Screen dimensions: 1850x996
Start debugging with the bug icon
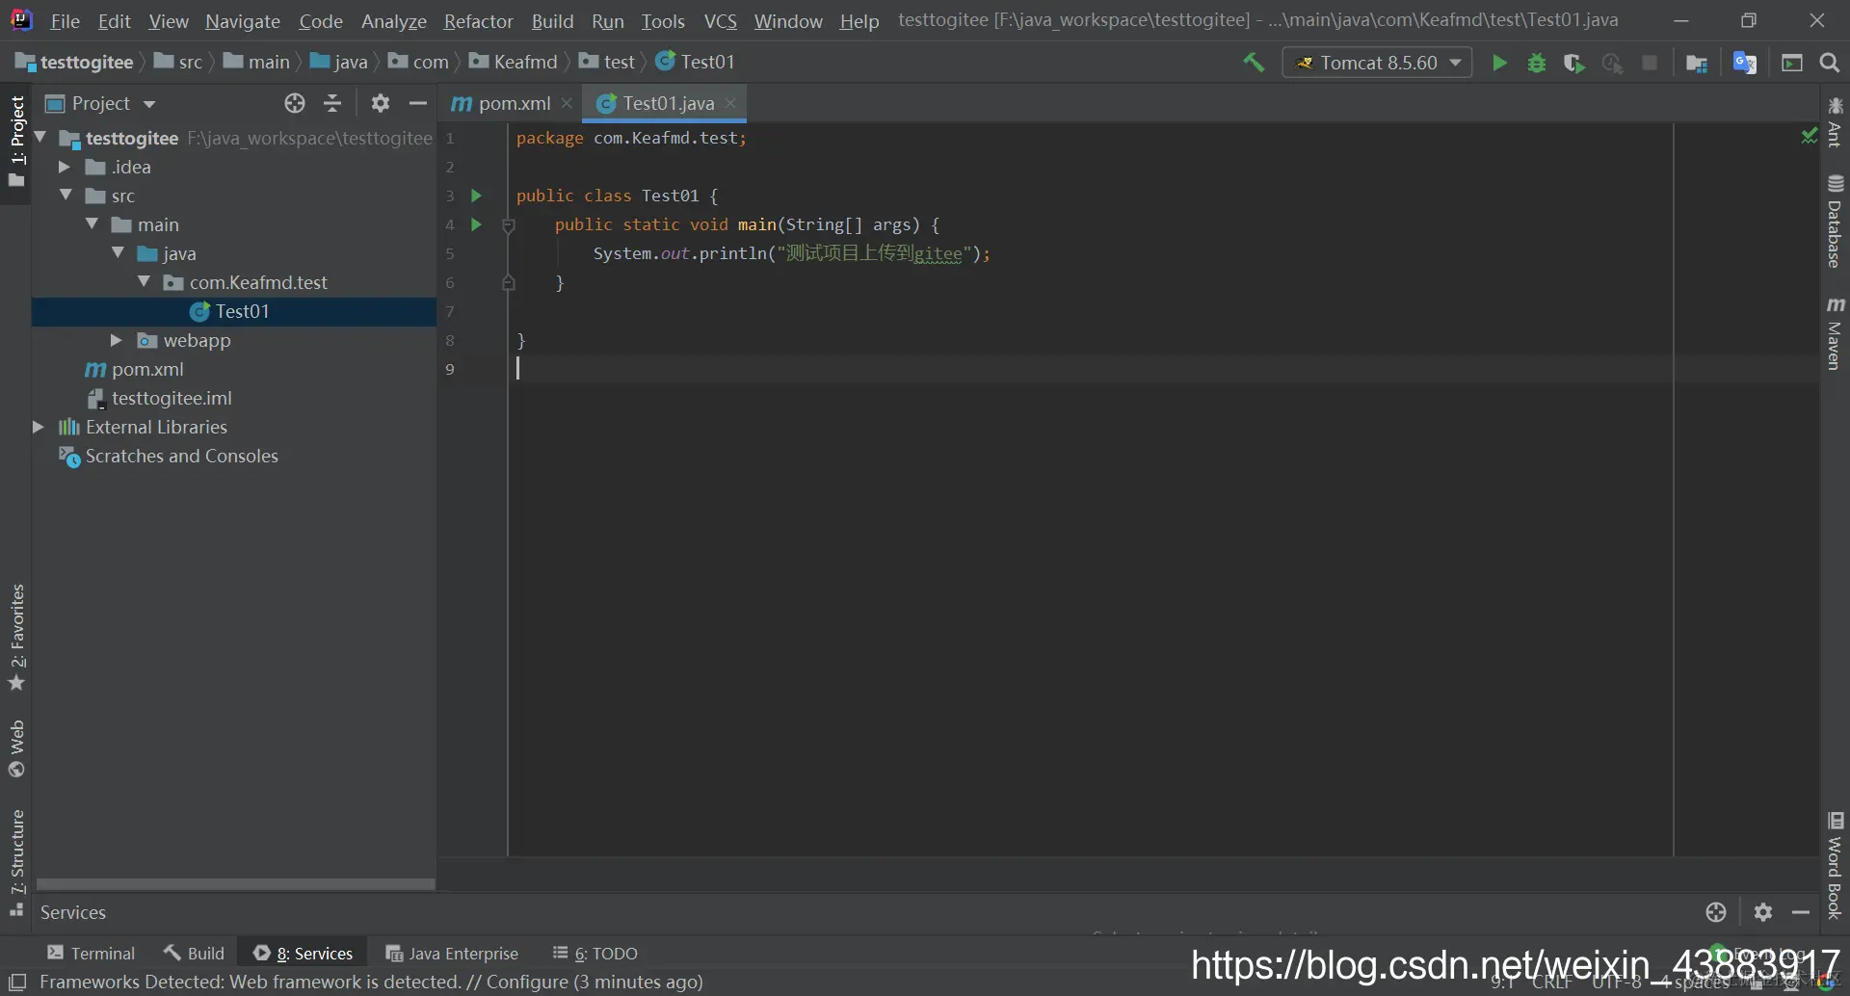(x=1537, y=63)
